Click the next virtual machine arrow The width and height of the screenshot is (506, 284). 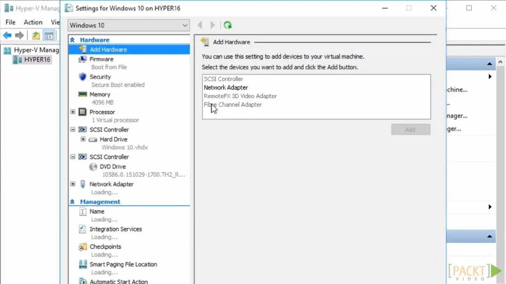212,25
